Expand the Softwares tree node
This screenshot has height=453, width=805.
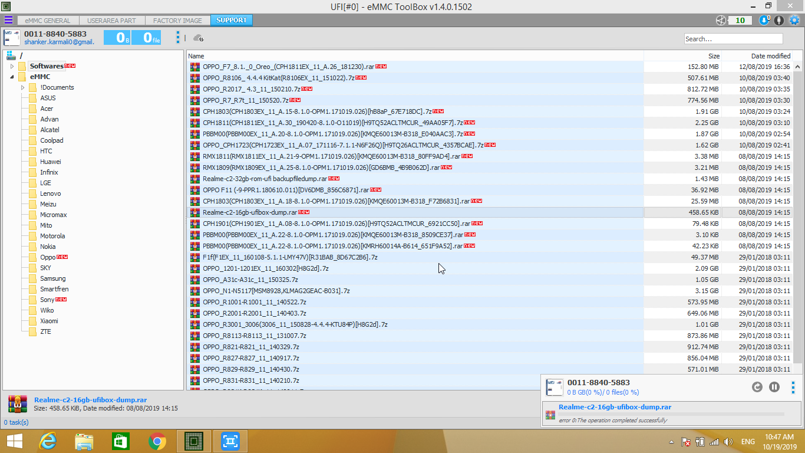click(12, 66)
